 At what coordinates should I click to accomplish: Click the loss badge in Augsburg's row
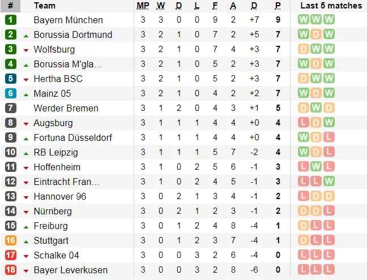[x=304, y=123]
